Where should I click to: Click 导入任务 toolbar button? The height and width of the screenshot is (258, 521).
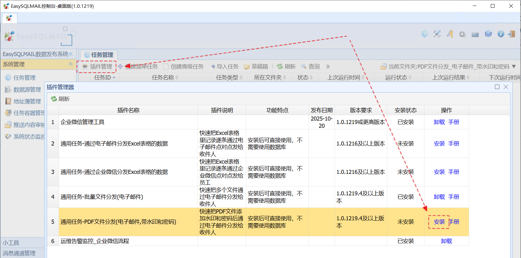pos(225,67)
